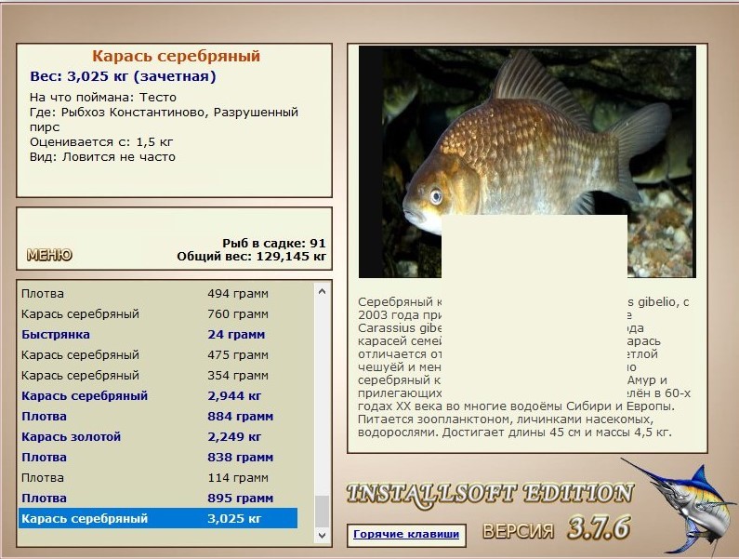Image resolution: width=739 pixels, height=559 pixels.
Task: Open the МЕНЮ button
Action: click(x=49, y=255)
